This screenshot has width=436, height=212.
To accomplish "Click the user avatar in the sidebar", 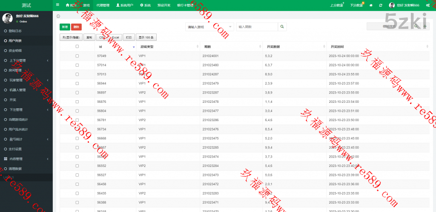I will [x=7, y=18].
